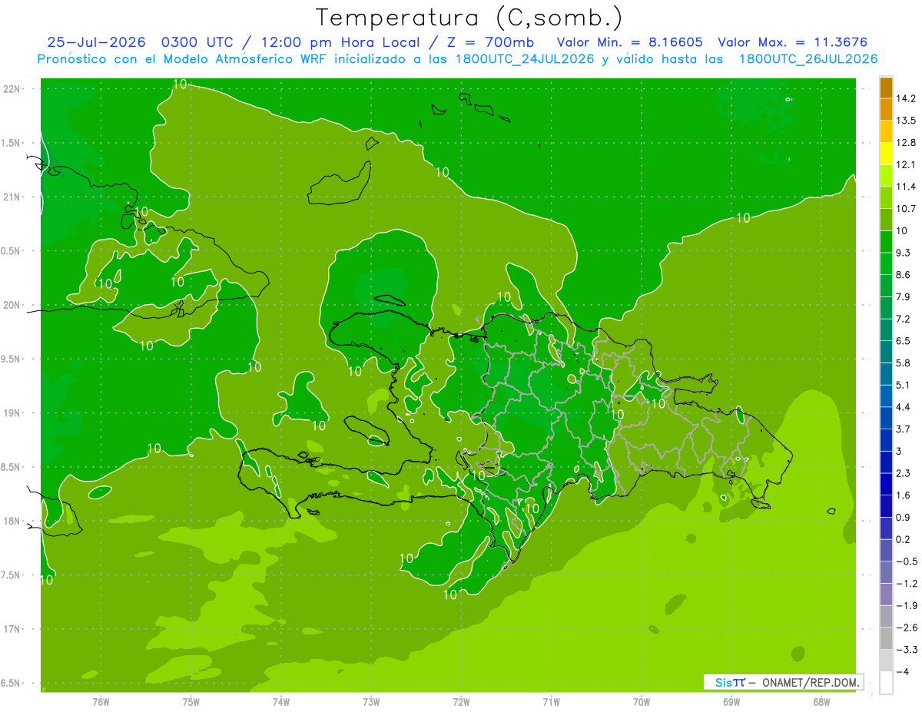Click the '17N' latitude label

[12, 630]
